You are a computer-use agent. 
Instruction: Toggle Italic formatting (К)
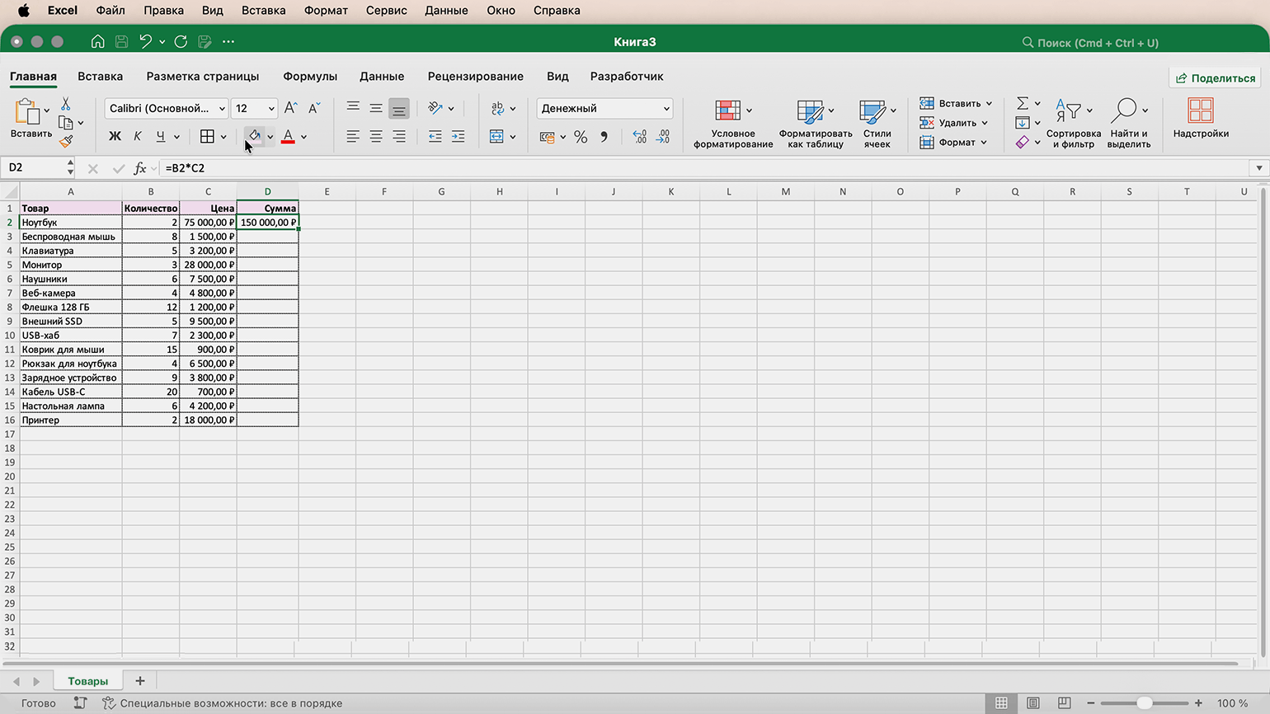(138, 137)
